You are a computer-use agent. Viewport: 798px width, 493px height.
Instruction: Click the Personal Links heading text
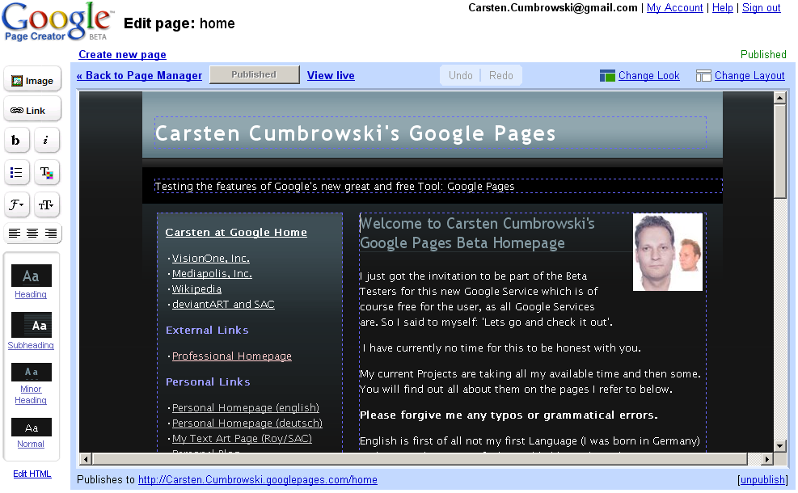coord(208,382)
